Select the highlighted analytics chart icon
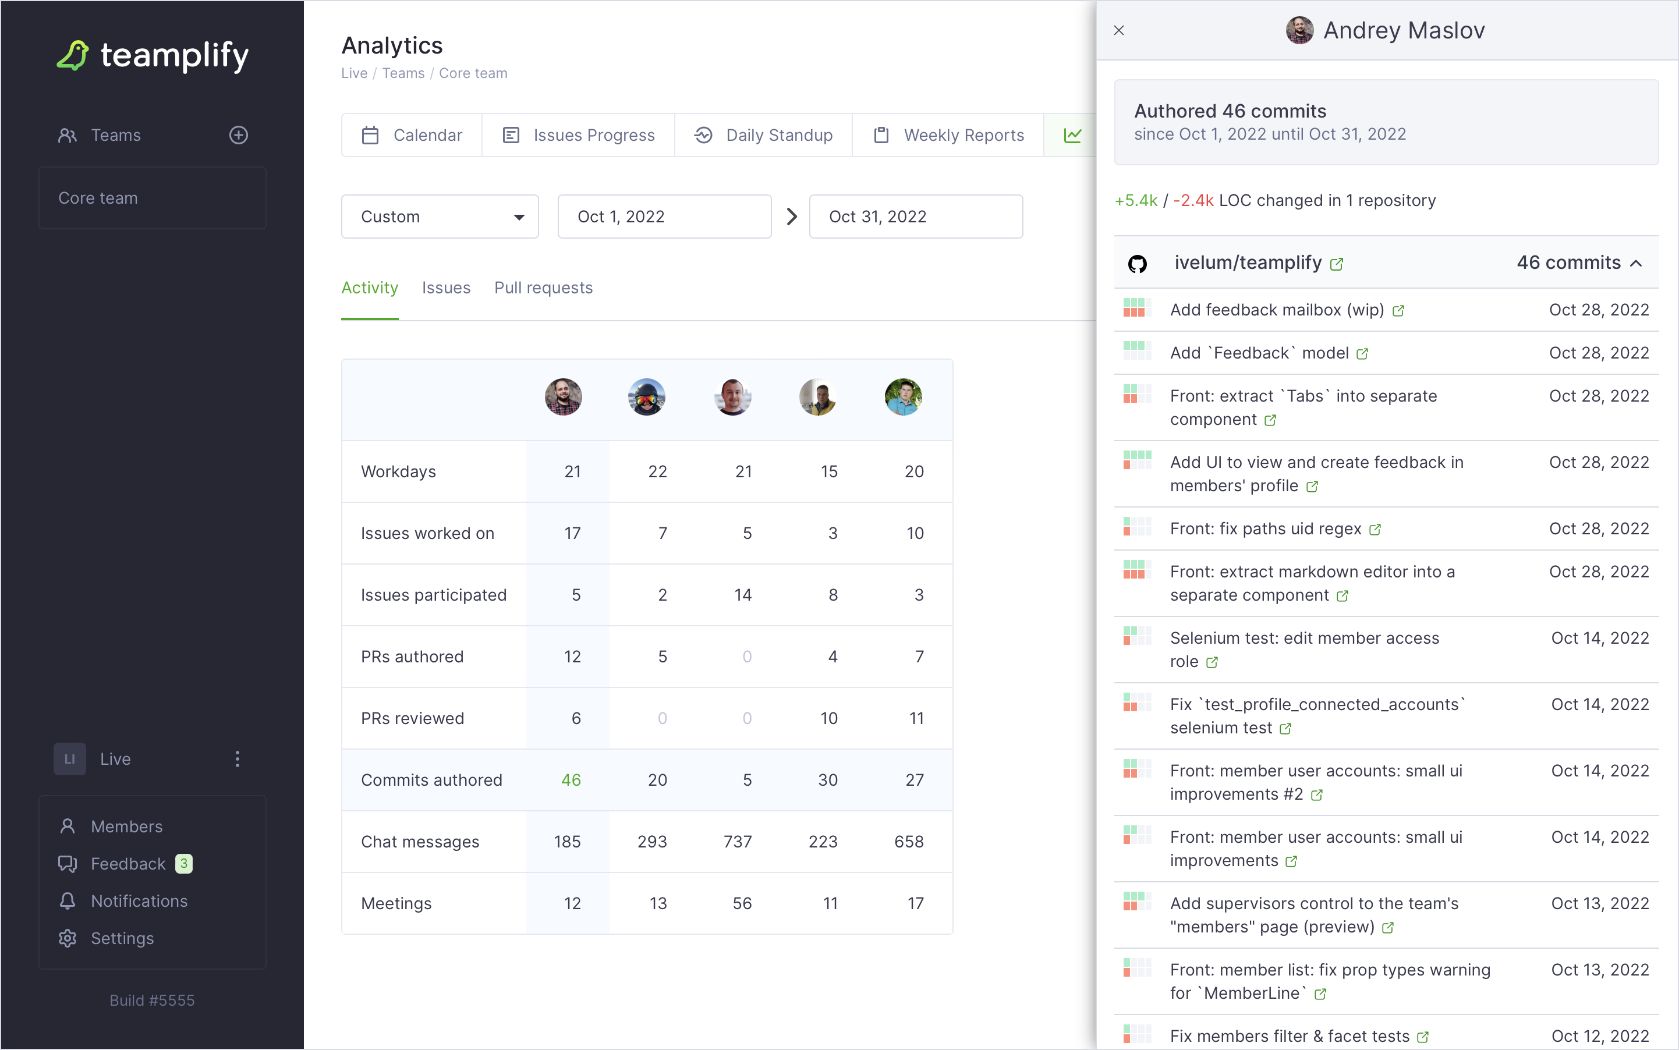This screenshot has width=1679, height=1050. pos(1072,134)
